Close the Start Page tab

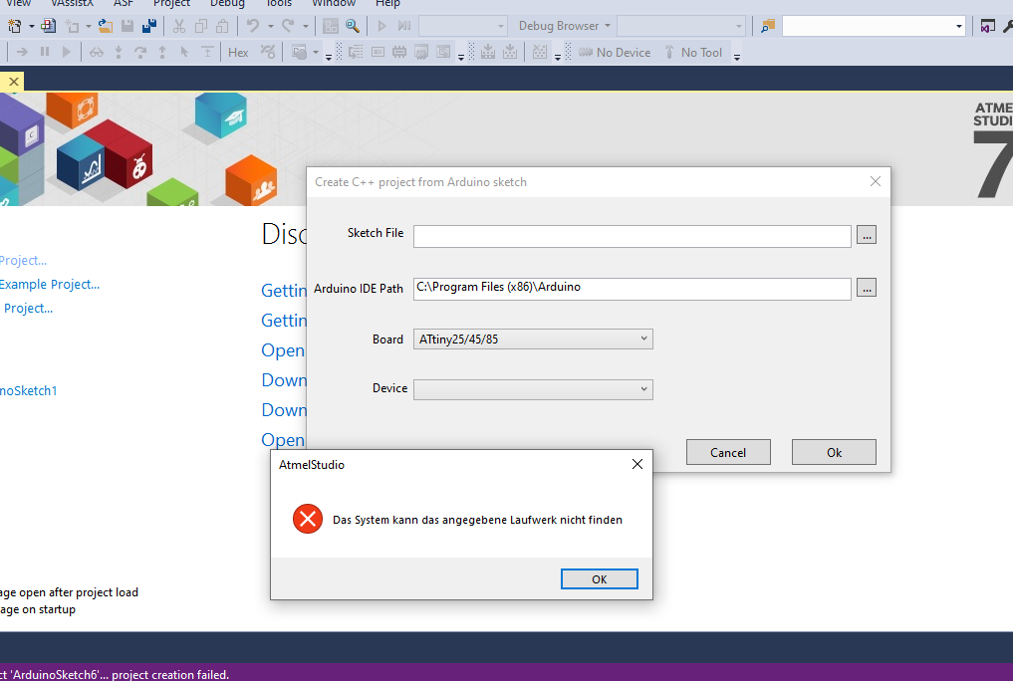click(x=14, y=82)
